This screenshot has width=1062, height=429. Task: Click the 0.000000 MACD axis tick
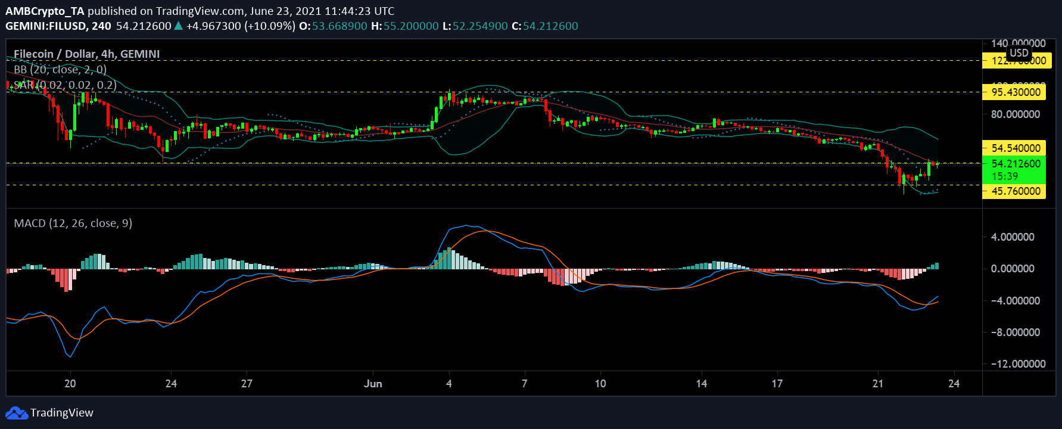1013,269
